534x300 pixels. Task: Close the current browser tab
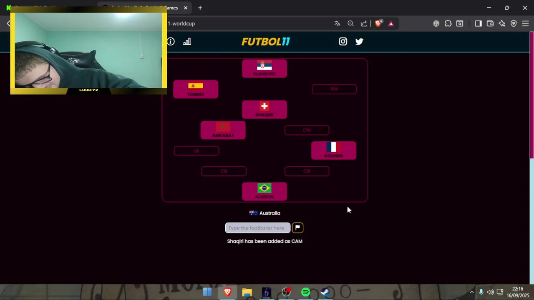(x=186, y=7)
